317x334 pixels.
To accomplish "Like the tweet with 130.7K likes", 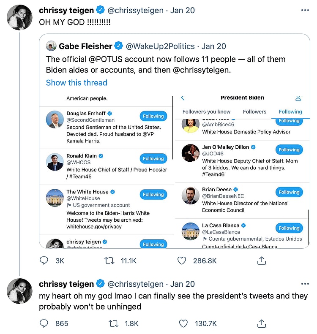I will coord(183,323).
